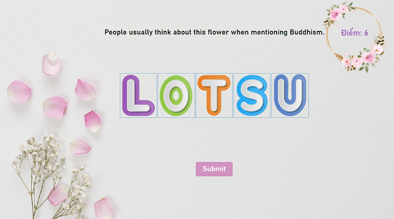Click the pink roses atop the score wreath

tap(338, 12)
